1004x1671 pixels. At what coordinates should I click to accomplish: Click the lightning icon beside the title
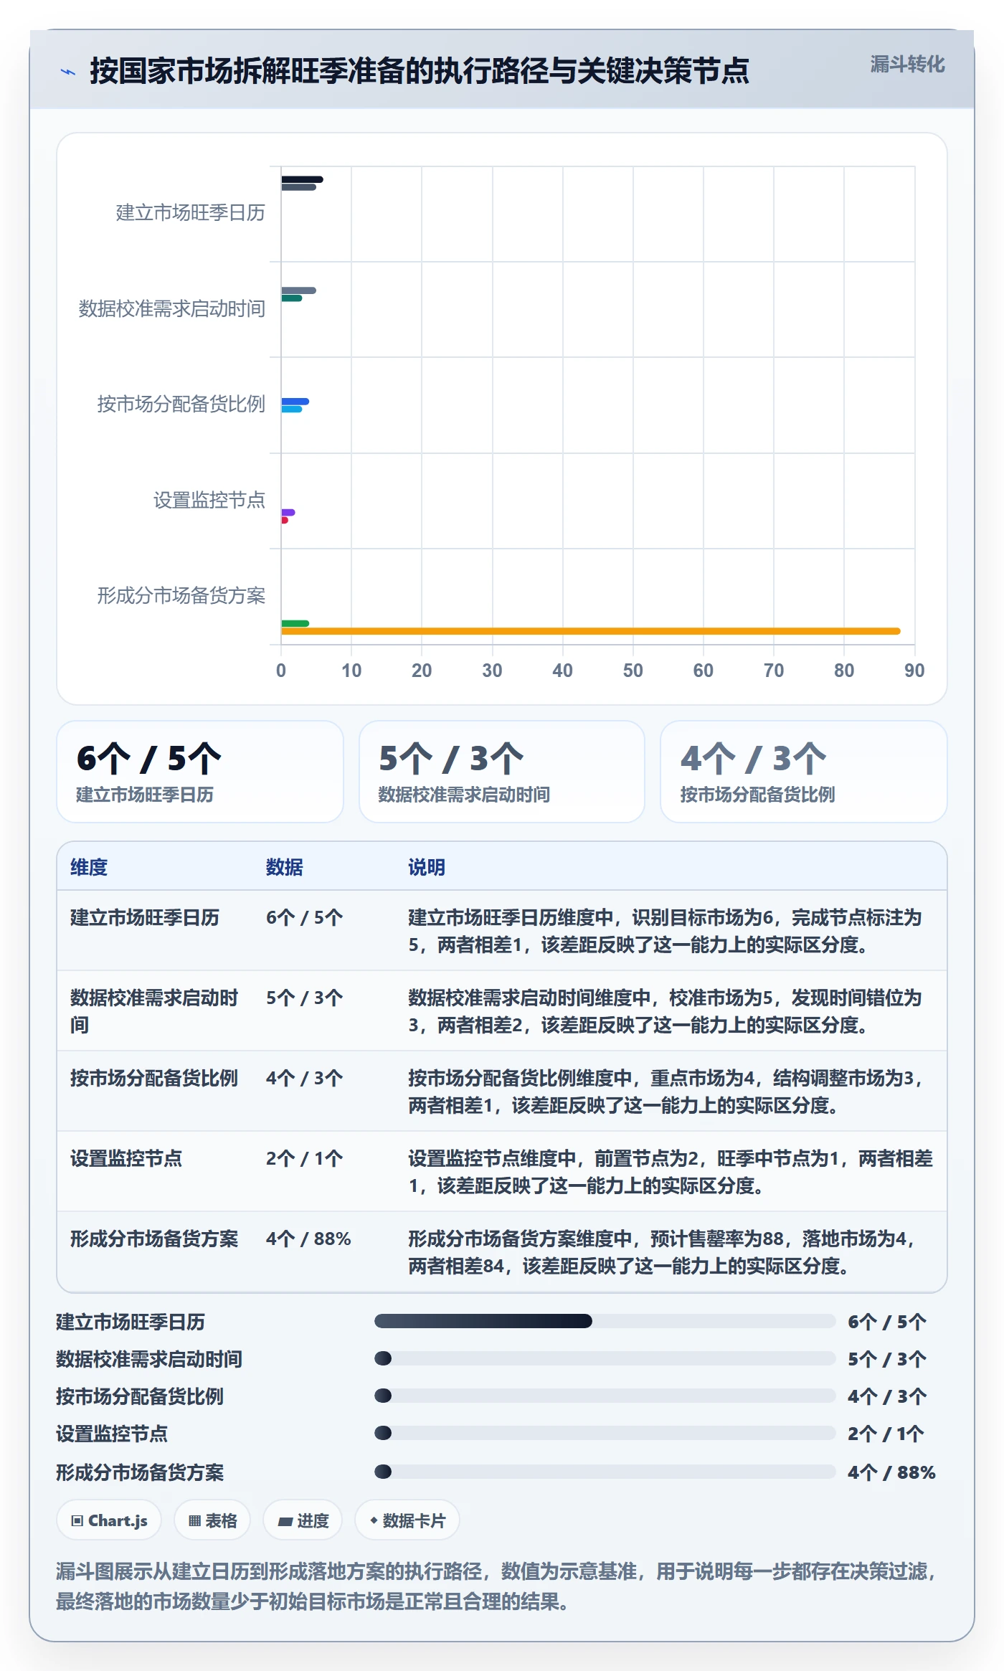[68, 72]
